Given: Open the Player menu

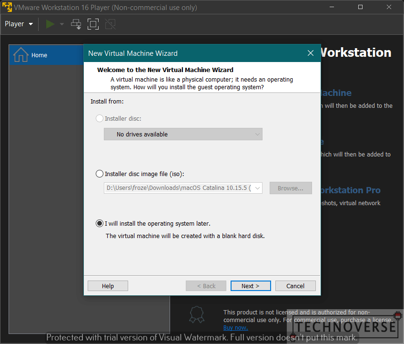Looking at the screenshot, I should click(19, 24).
